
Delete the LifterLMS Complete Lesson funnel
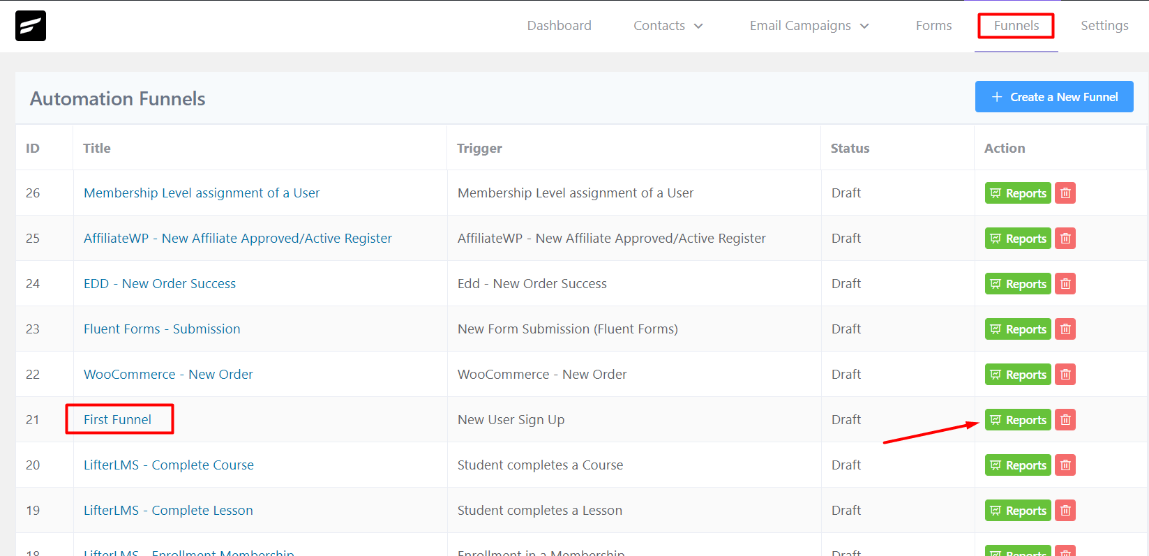[x=1065, y=511]
